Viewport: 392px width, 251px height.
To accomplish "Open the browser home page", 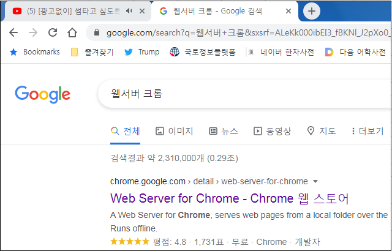I will click(x=72, y=32).
